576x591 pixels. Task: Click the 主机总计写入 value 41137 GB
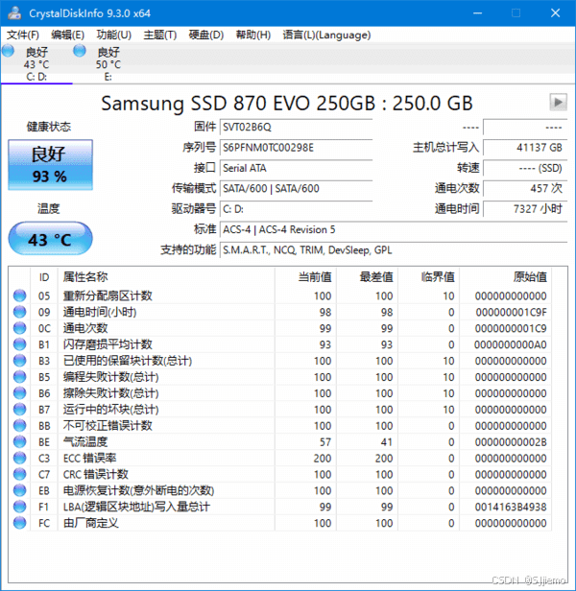[525, 148]
